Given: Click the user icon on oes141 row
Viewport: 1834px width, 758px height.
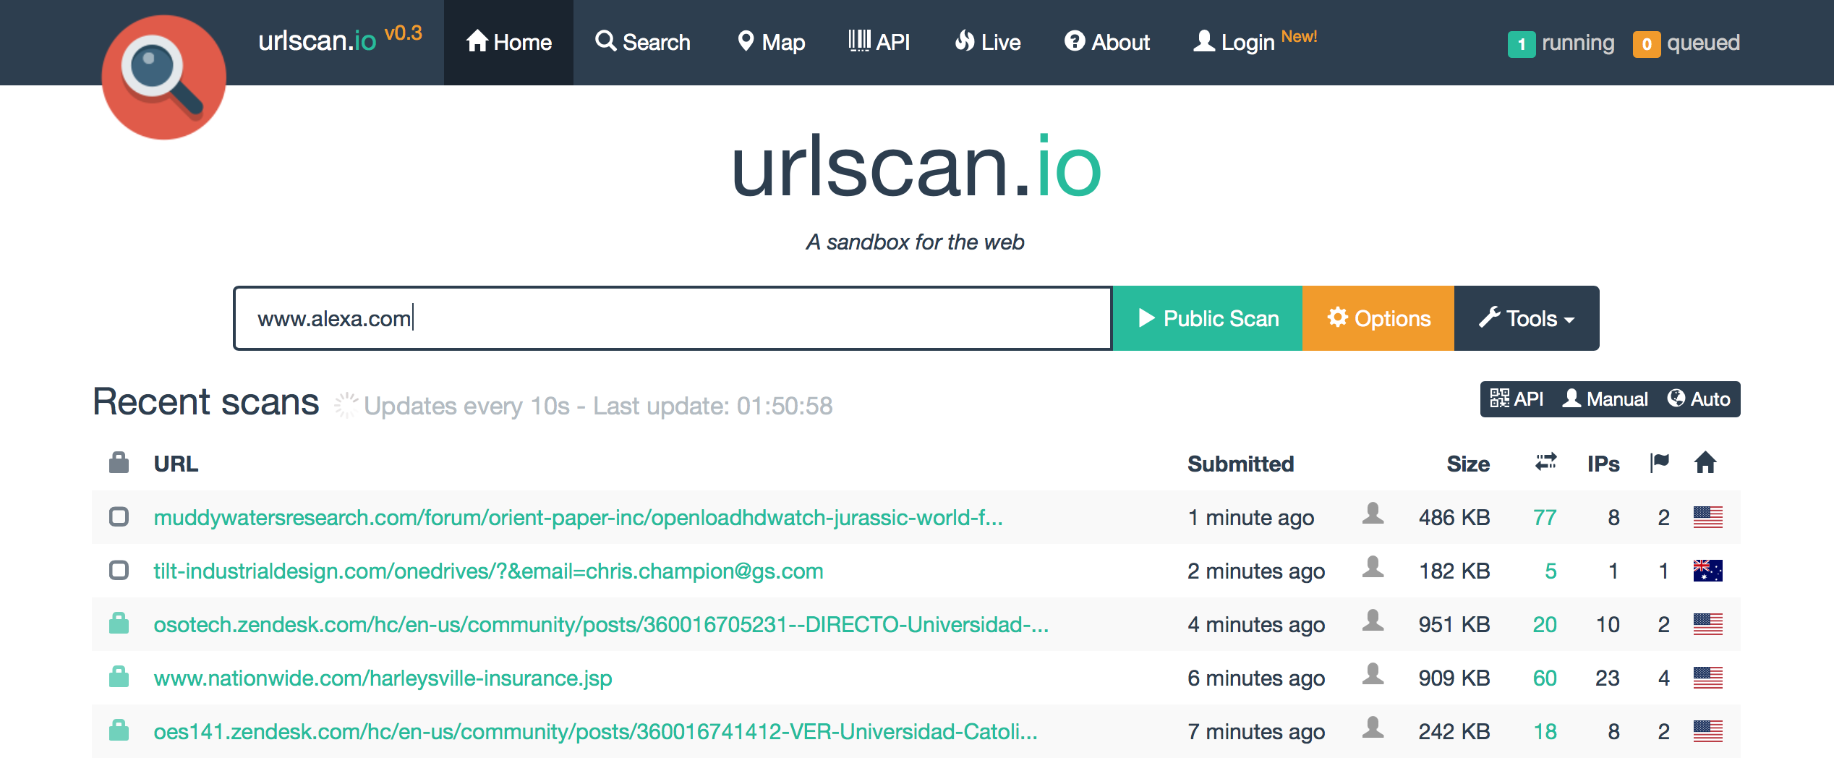Looking at the screenshot, I should click(1373, 728).
